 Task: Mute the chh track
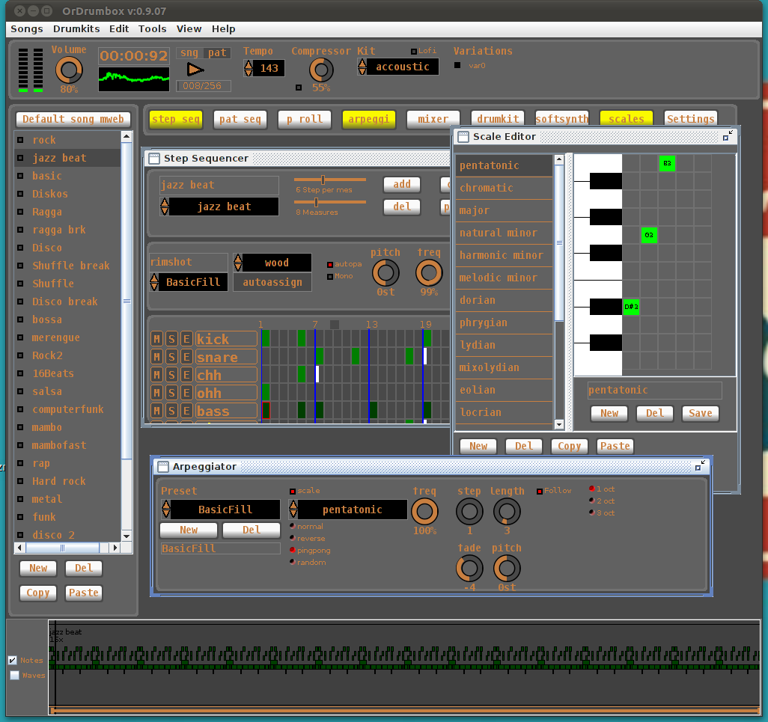156,375
